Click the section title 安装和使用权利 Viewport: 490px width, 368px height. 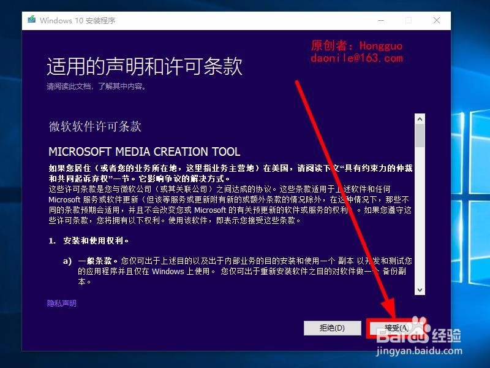(96, 240)
